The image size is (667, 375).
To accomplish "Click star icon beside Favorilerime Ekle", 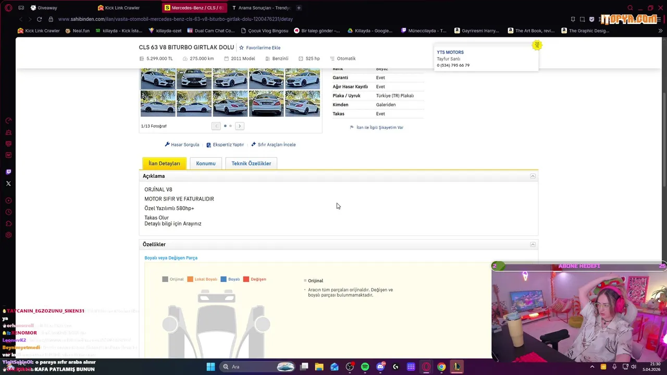I will (x=241, y=47).
